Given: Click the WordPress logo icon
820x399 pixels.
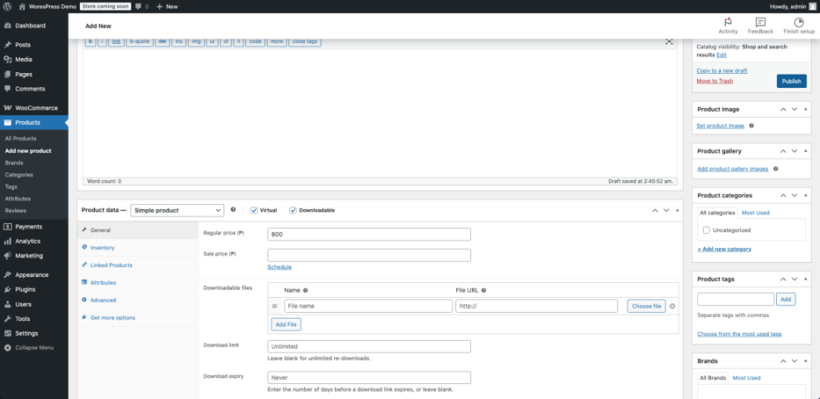Looking at the screenshot, I should point(7,7).
